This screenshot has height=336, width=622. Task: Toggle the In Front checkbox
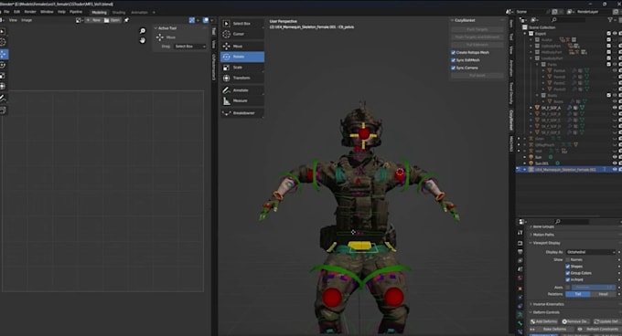568,279
